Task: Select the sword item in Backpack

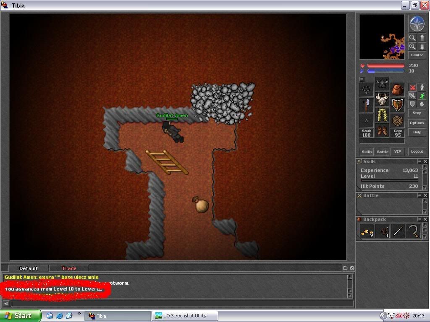Action: pyautogui.click(x=398, y=231)
